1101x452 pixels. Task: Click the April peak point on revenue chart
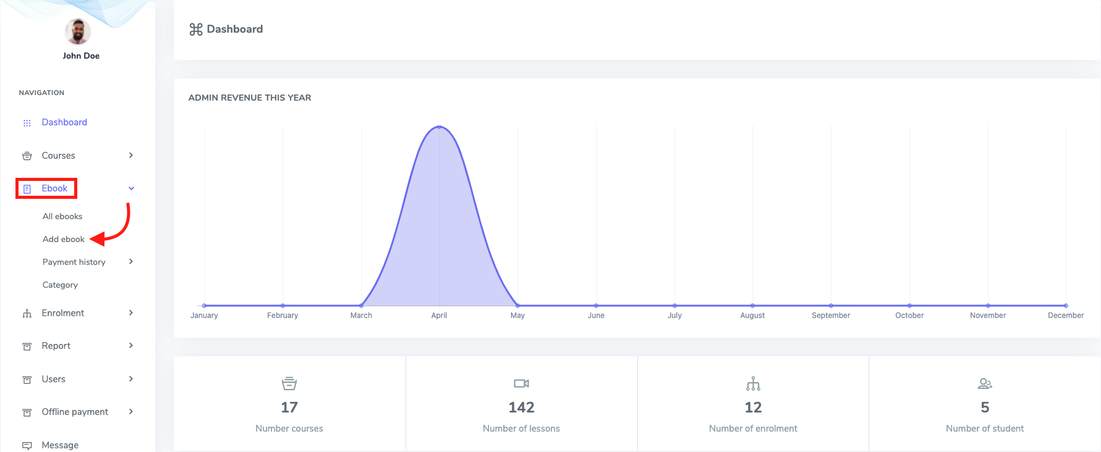(439, 127)
